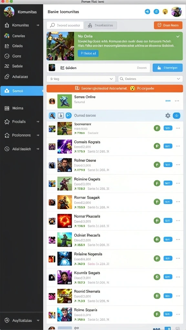Click the Gom sidebar smiley icon
This screenshot has height=330, width=186.
click(x=7, y=56)
